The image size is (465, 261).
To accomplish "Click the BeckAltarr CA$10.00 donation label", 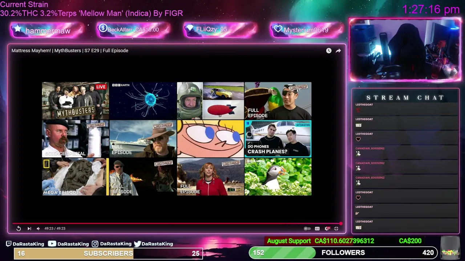I will pyautogui.click(x=133, y=30).
